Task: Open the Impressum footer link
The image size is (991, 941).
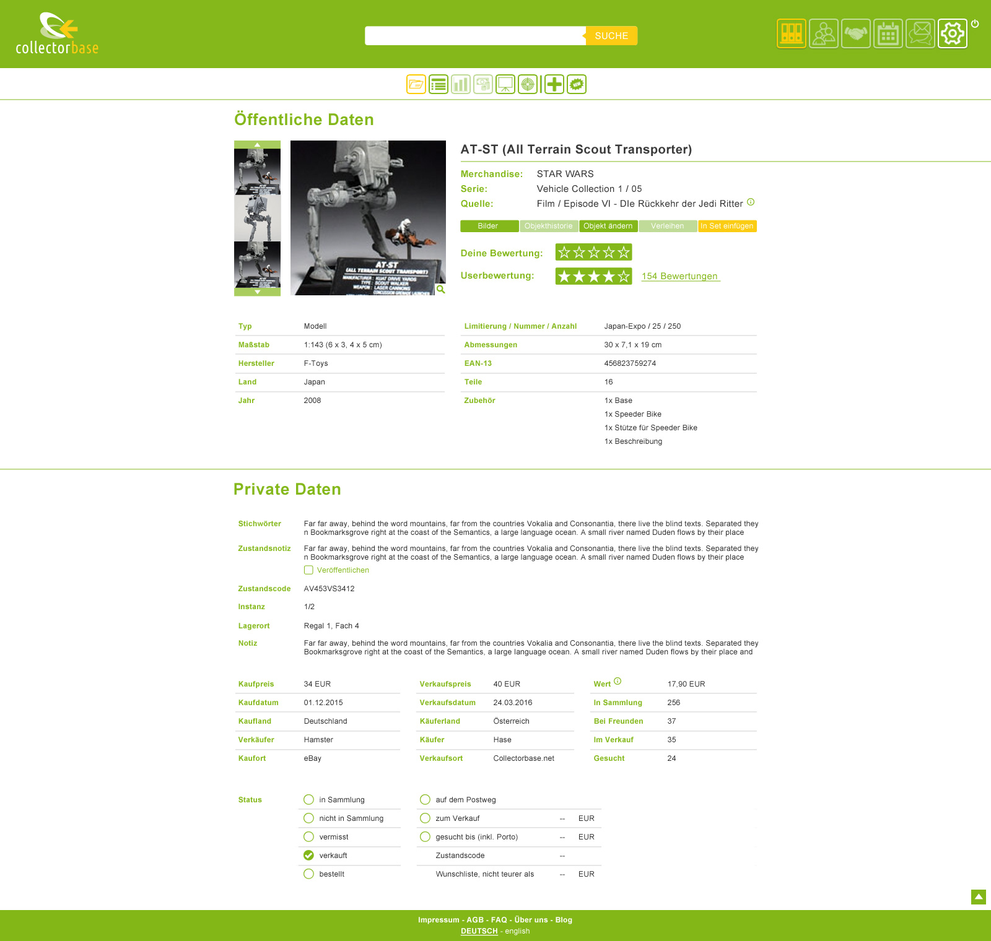Action: pos(439,920)
